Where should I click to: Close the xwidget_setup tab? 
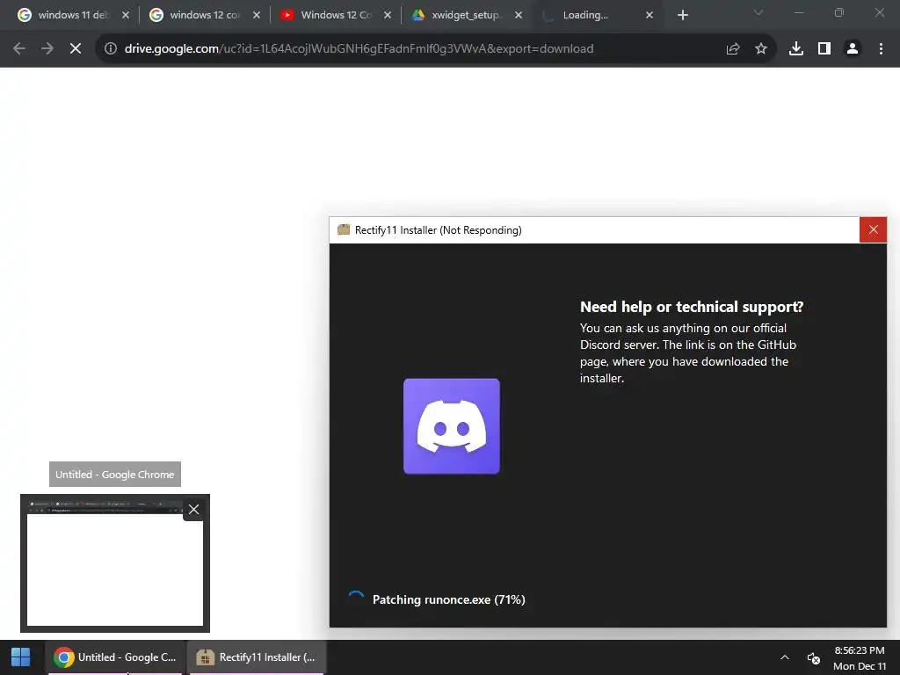pyautogui.click(x=519, y=15)
